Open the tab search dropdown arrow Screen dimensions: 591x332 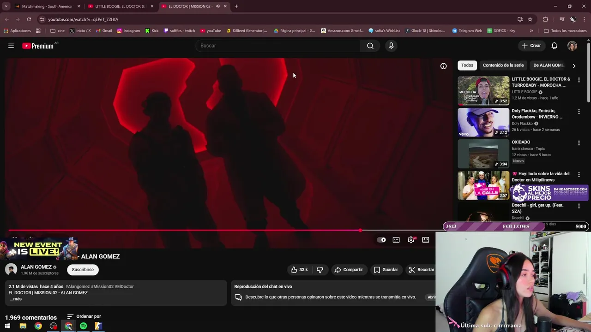coord(6,6)
